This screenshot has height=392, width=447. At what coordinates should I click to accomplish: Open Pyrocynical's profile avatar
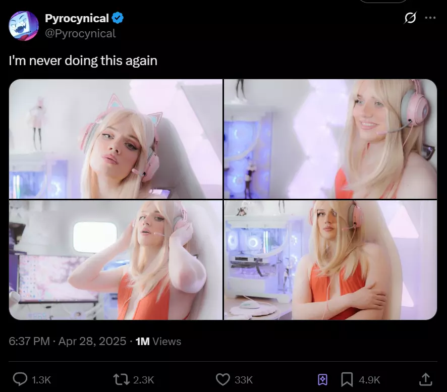(x=24, y=26)
